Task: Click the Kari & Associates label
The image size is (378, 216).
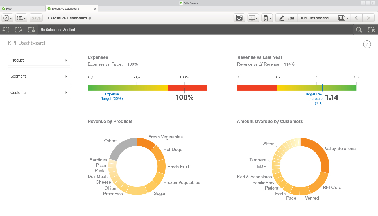Action: 254,177
